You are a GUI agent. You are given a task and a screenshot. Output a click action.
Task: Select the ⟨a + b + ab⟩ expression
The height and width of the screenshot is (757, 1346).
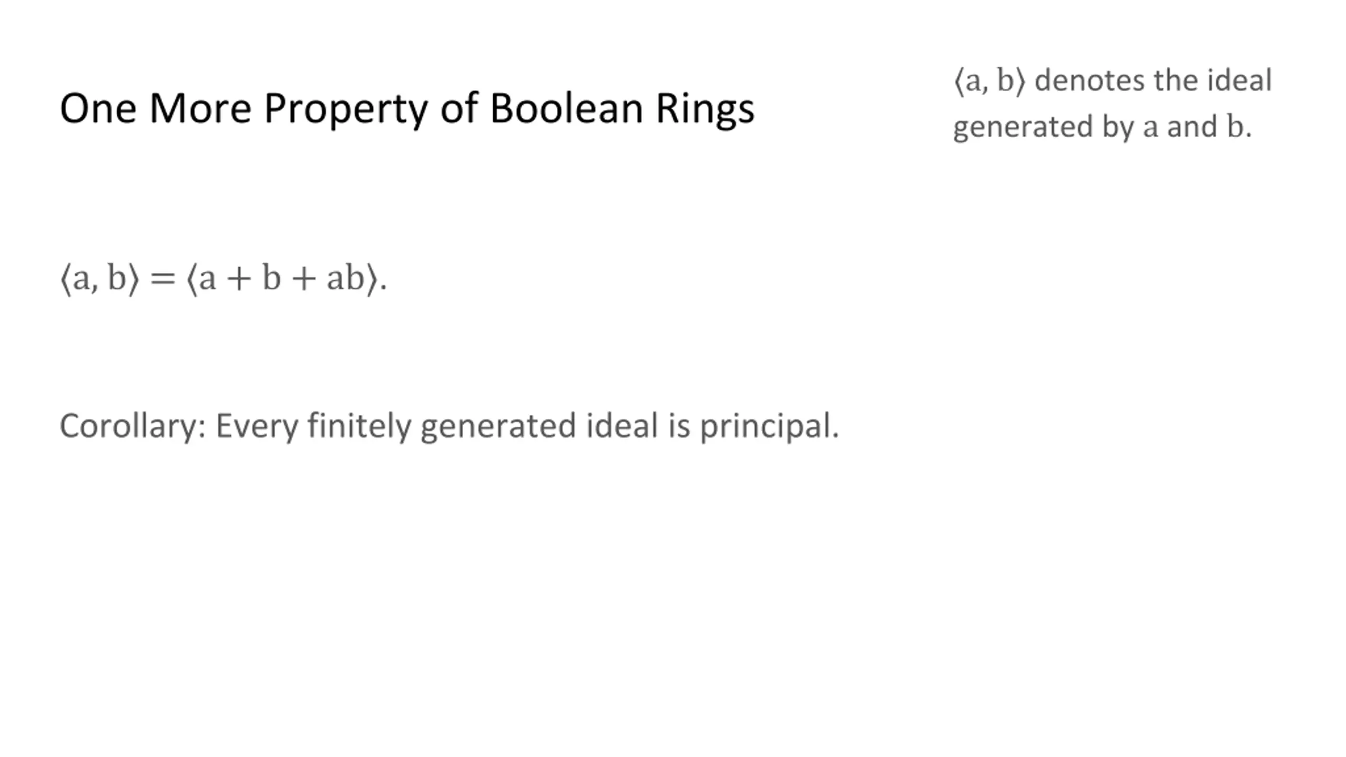pyautogui.click(x=282, y=279)
